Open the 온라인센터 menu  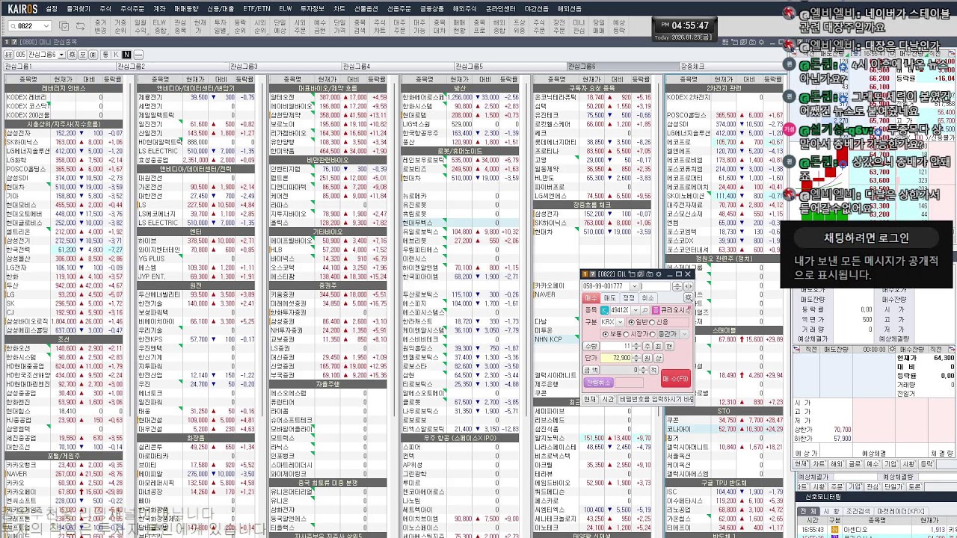click(x=501, y=8)
